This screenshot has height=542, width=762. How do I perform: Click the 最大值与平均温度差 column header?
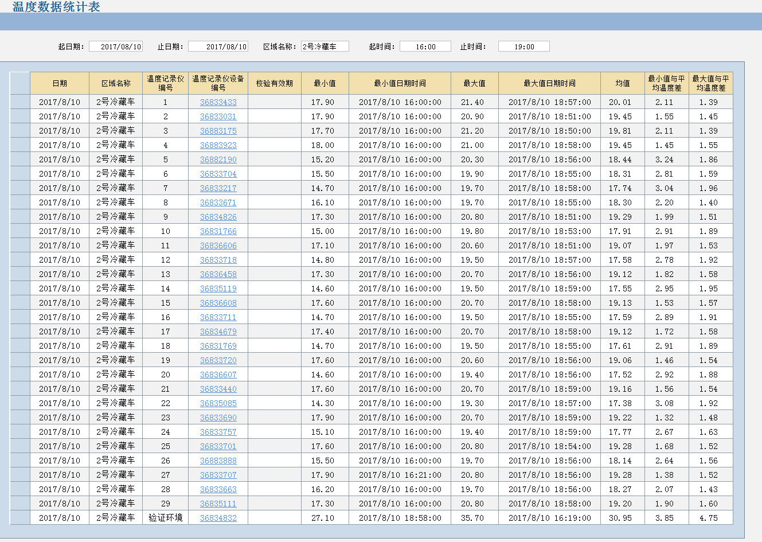710,83
